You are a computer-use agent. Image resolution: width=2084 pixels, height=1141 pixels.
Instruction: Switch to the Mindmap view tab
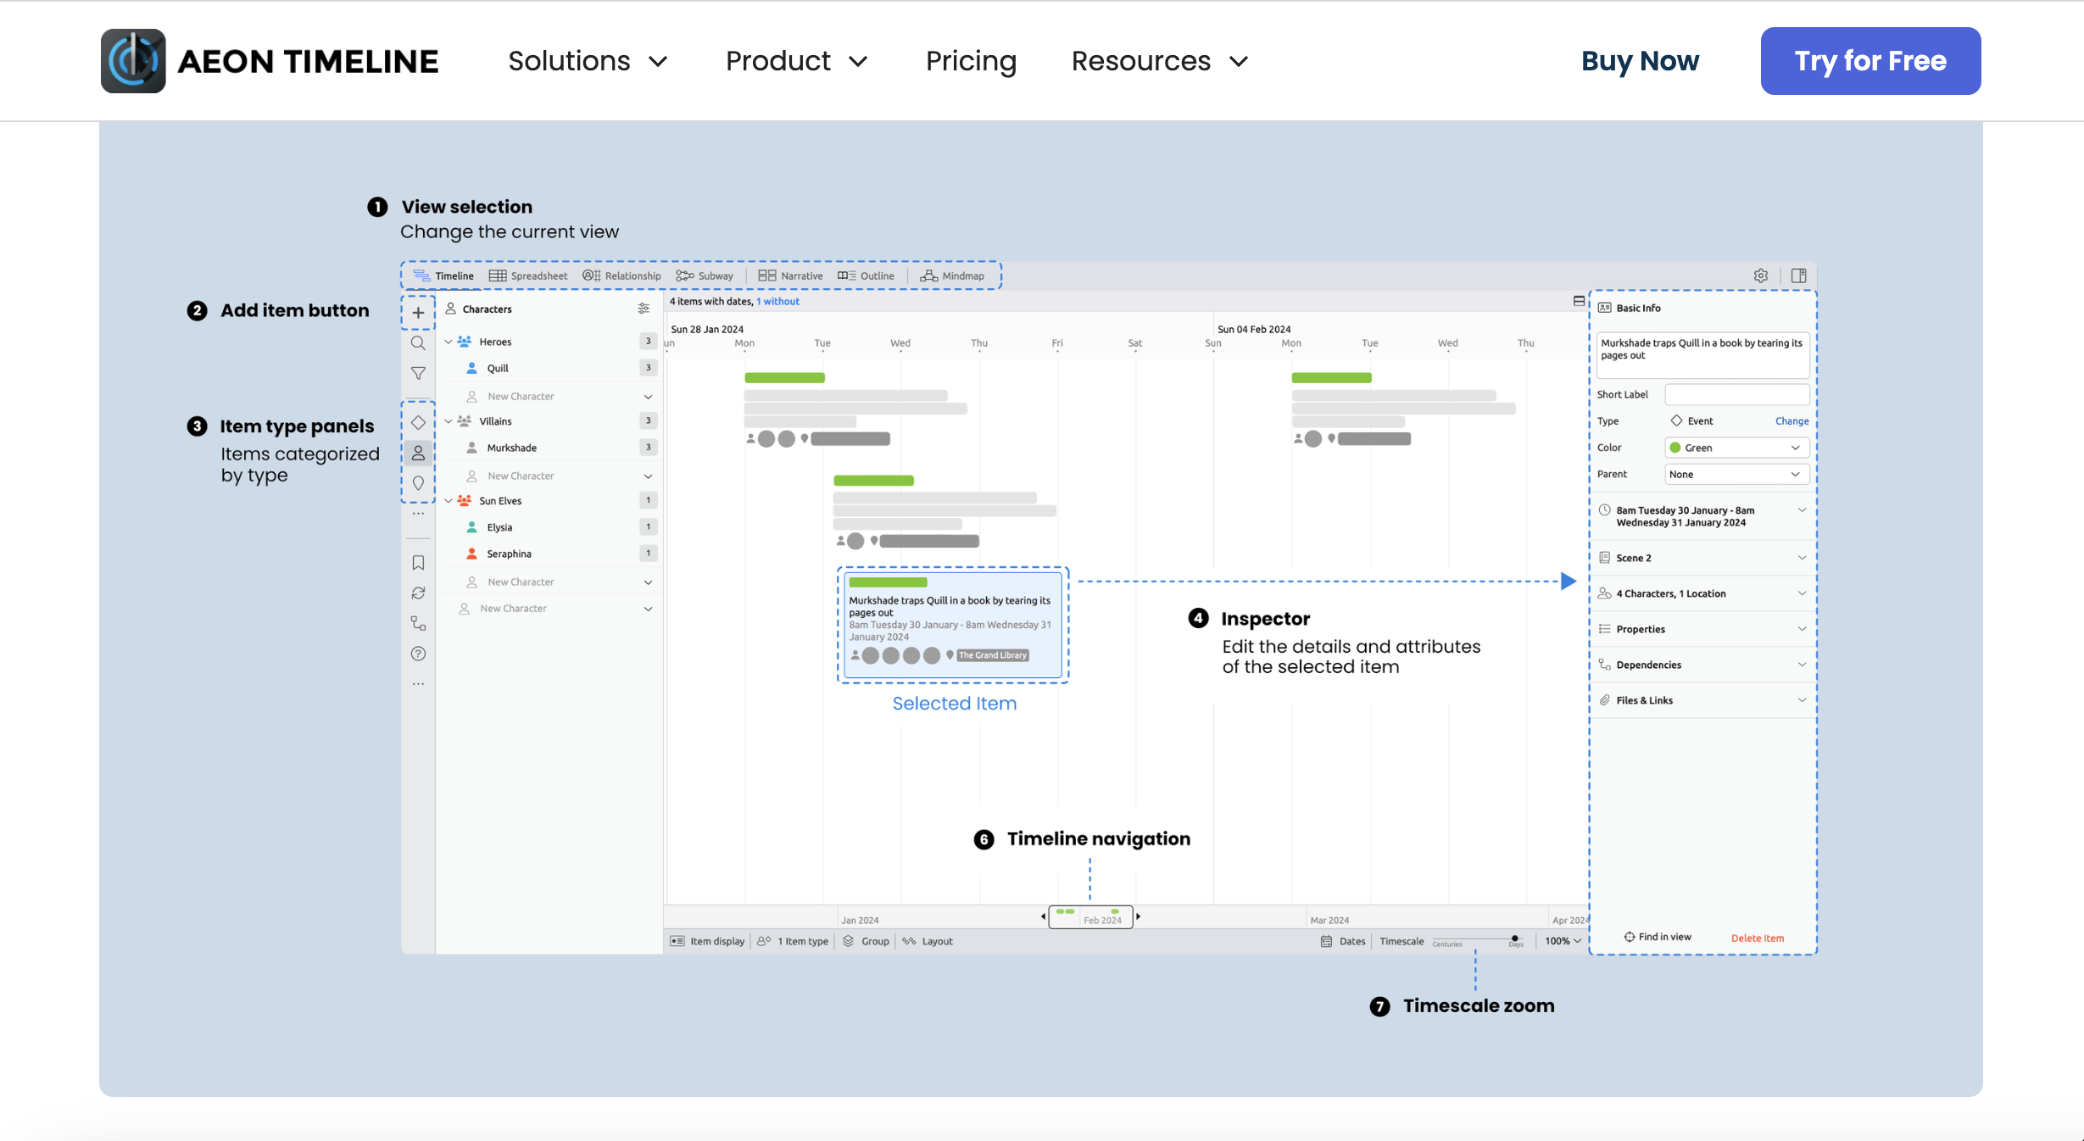[x=952, y=276]
